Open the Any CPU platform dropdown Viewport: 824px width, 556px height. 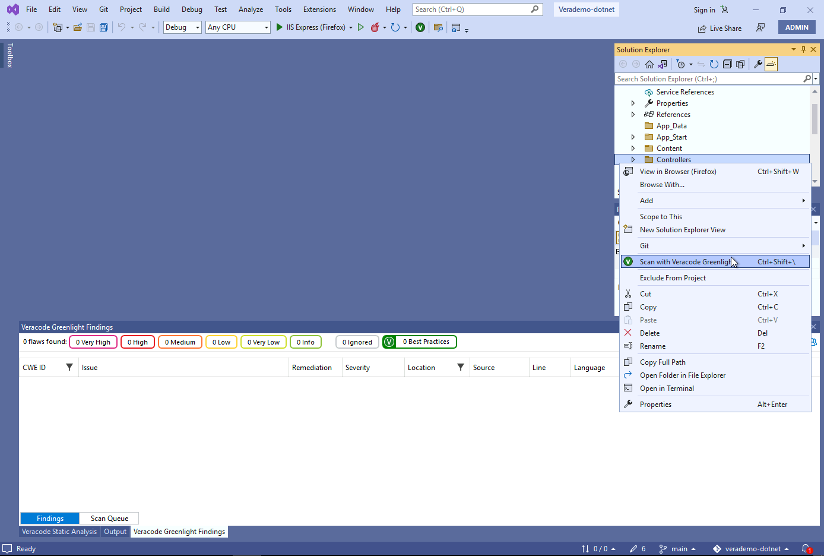coord(238,27)
